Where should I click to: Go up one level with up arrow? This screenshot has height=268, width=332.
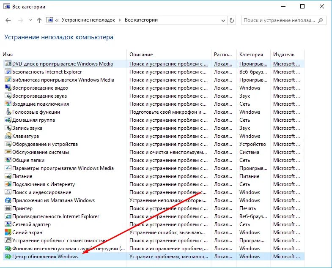39,20
